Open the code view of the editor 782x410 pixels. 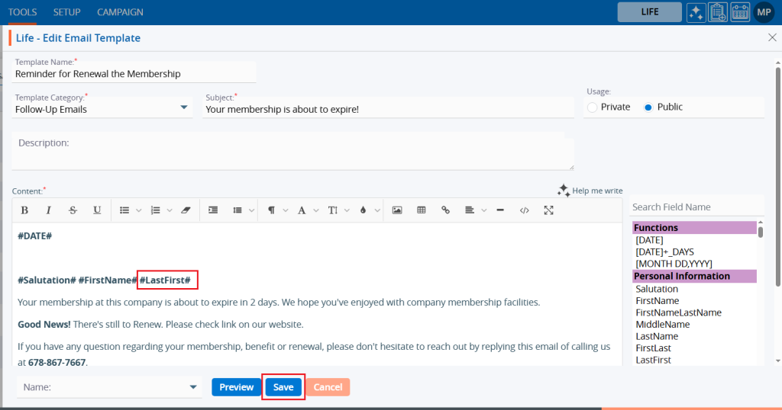click(x=524, y=210)
